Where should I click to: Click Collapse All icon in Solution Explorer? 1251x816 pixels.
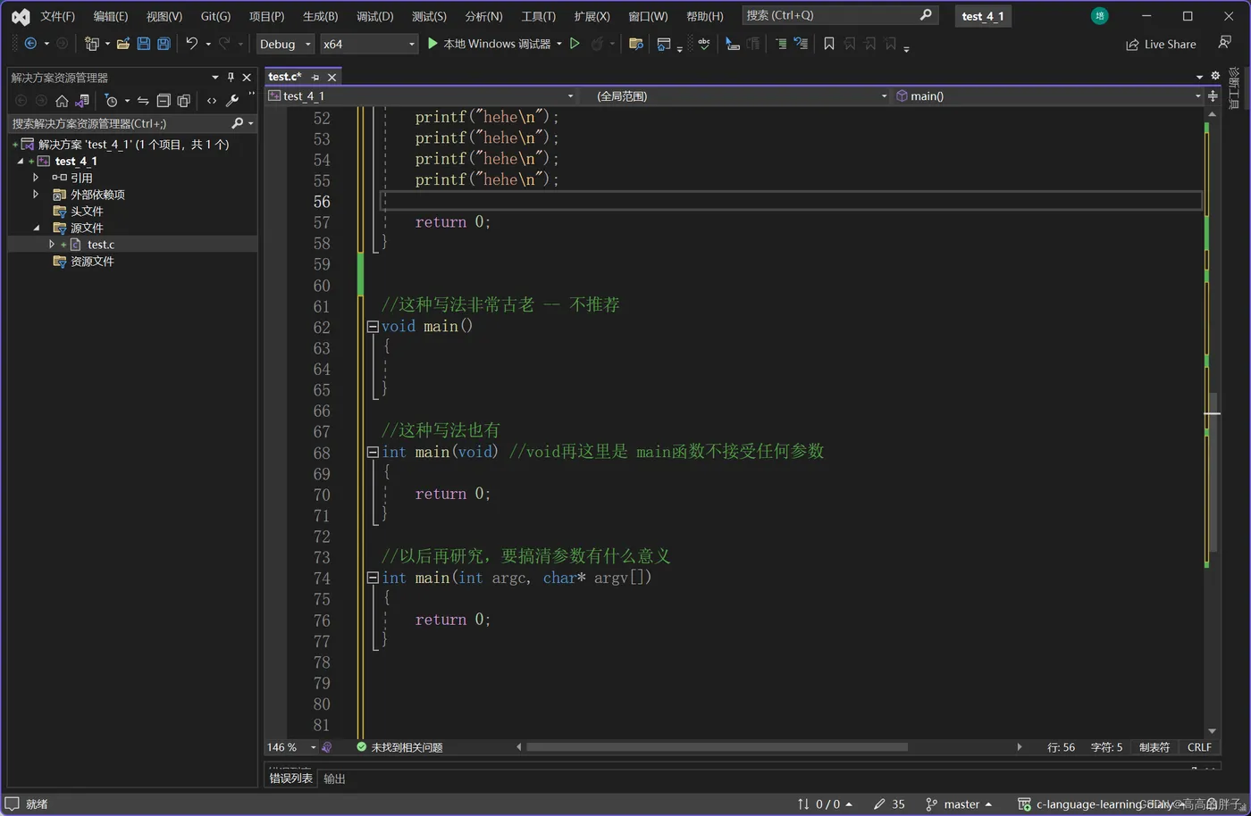164,101
